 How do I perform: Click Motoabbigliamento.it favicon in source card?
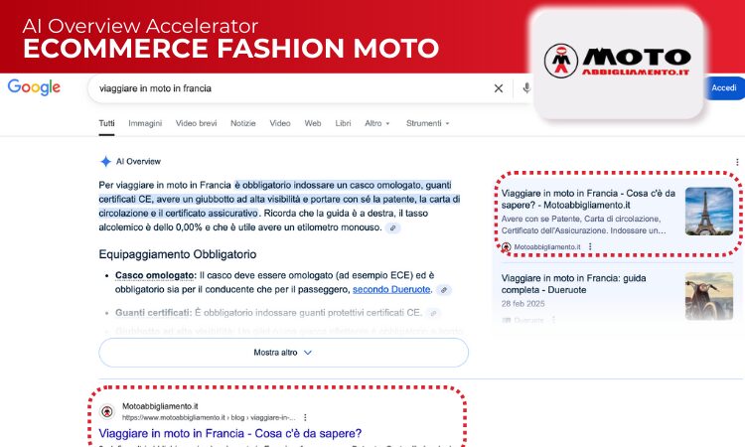(x=507, y=247)
